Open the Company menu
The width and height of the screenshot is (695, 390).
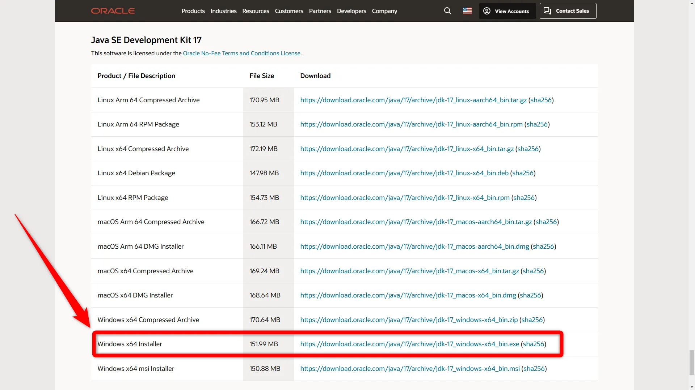pyautogui.click(x=384, y=11)
